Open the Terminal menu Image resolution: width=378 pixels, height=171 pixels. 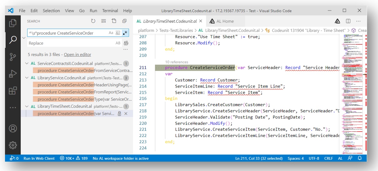(x=110, y=11)
